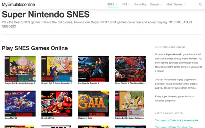
Task: Open the Breath of Fire cover
Action: (57, 103)
